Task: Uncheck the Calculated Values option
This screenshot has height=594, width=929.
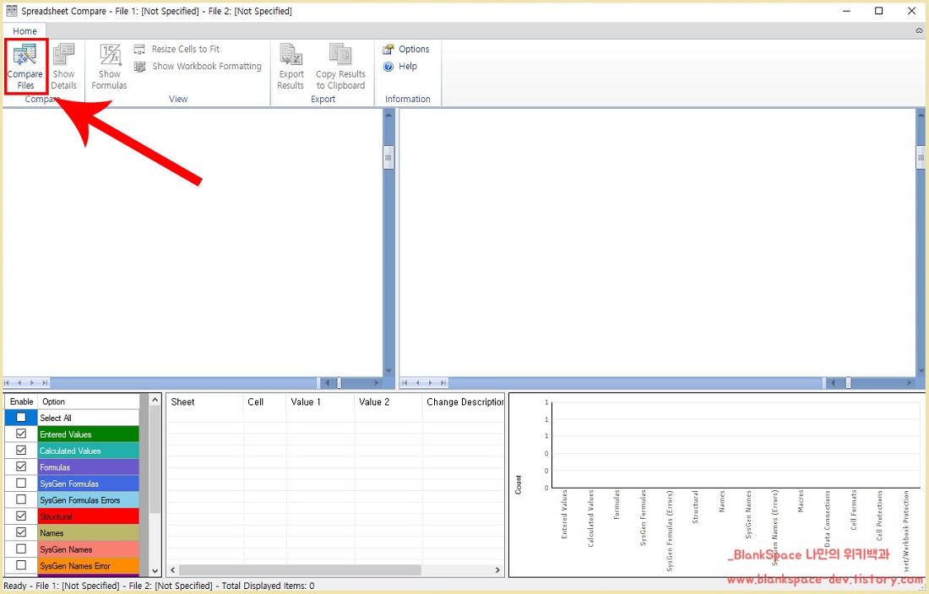Action: click(x=21, y=451)
